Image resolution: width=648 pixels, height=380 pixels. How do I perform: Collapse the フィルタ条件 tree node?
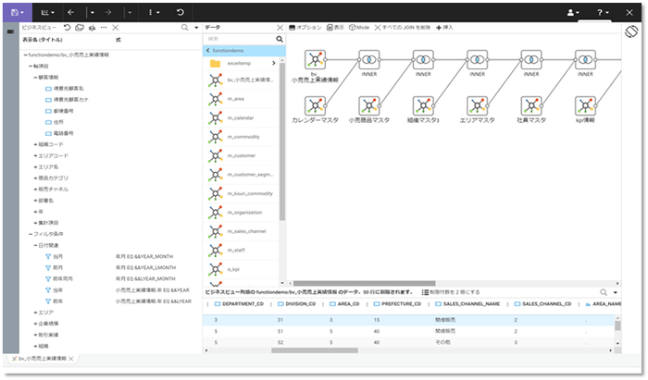pos(31,234)
